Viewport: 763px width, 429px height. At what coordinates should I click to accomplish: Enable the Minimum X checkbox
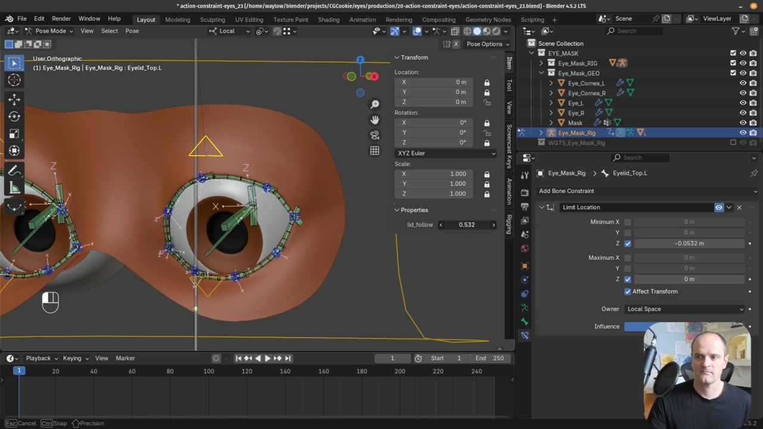[628, 222]
